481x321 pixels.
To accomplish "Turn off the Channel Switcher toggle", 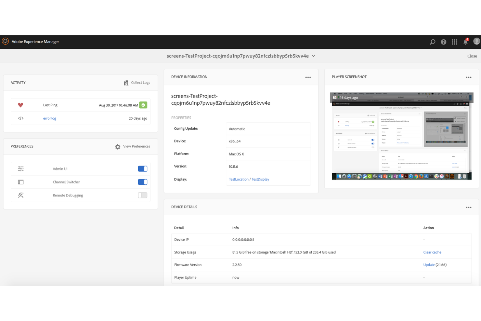I will [142, 182].
